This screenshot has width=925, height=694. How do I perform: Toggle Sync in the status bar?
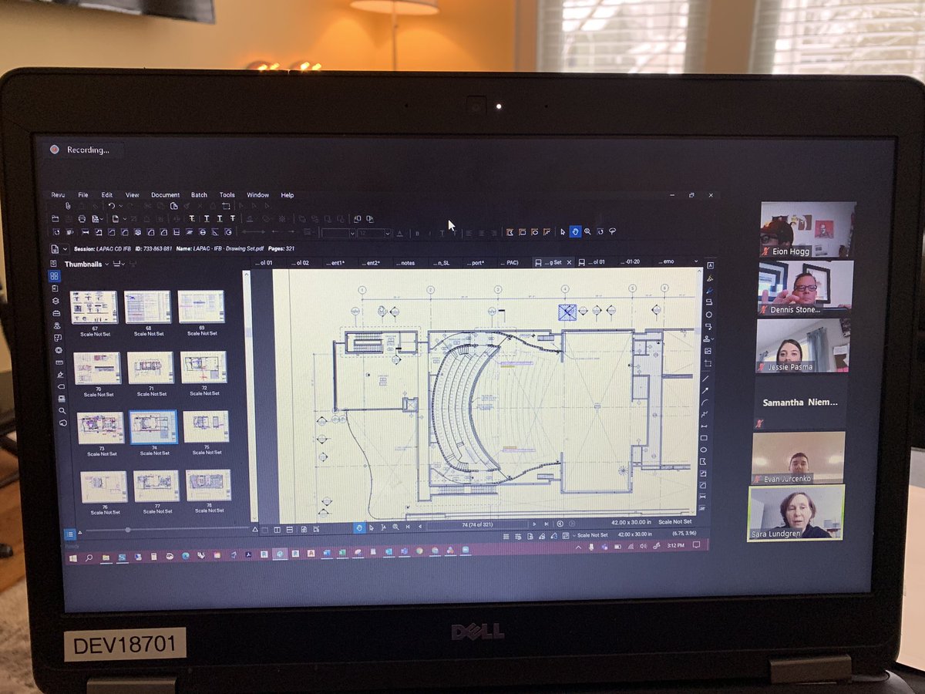[x=566, y=535]
